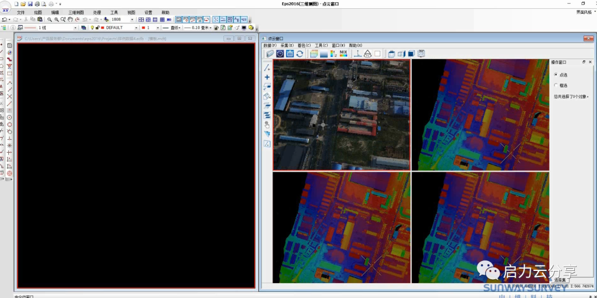
Task: Toggle the AB text annotation display button
Action: coord(237,19)
